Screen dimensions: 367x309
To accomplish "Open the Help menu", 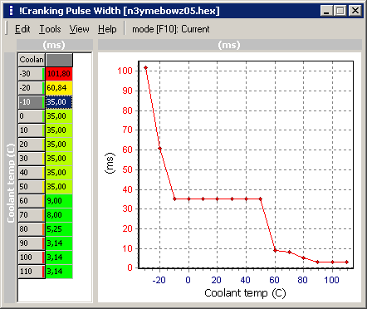I will 107,29.
